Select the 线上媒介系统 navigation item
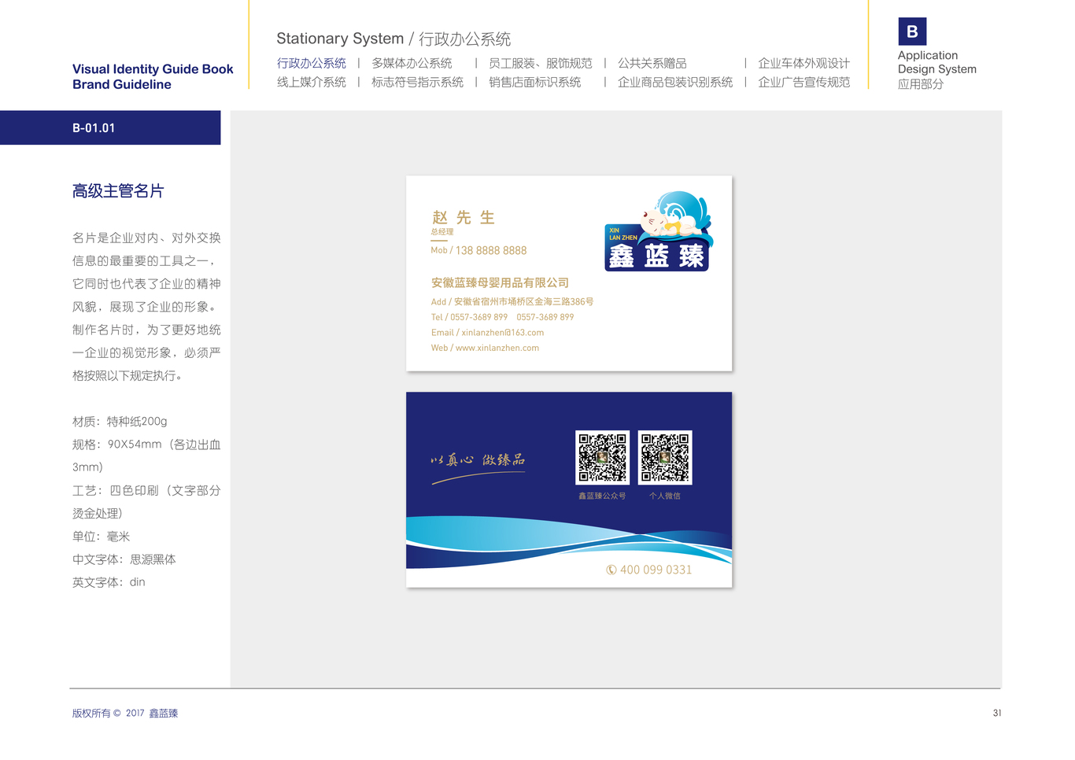 coord(312,82)
